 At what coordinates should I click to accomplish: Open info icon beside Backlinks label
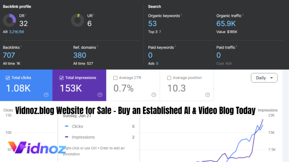[x=21, y=46]
